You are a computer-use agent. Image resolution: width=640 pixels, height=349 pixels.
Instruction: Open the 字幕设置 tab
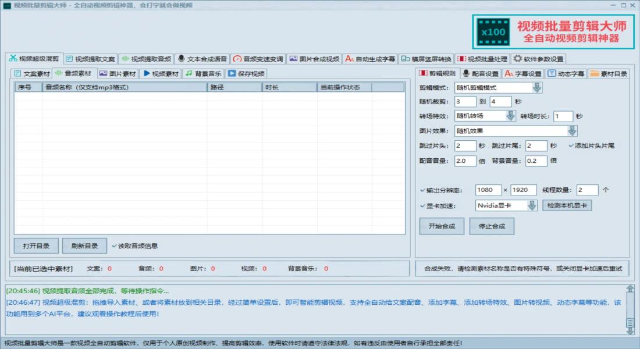point(522,74)
